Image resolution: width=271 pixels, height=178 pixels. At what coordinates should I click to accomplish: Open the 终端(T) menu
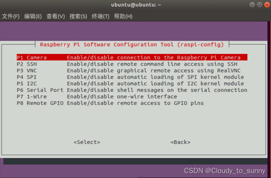pyautogui.click(x=101, y=17)
